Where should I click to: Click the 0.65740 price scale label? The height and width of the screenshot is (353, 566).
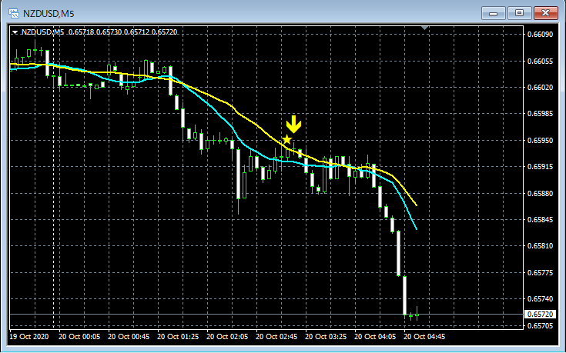[x=540, y=299]
